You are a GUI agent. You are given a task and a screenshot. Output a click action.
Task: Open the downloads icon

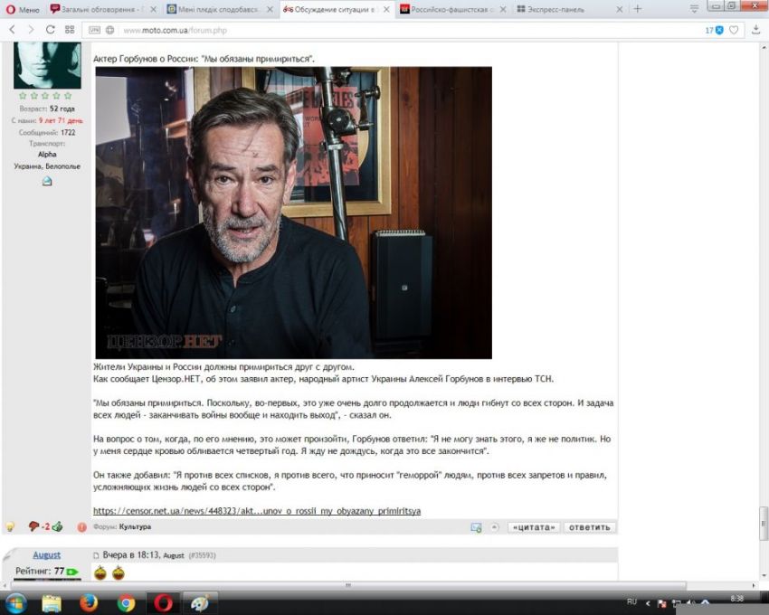pyautogui.click(x=755, y=30)
